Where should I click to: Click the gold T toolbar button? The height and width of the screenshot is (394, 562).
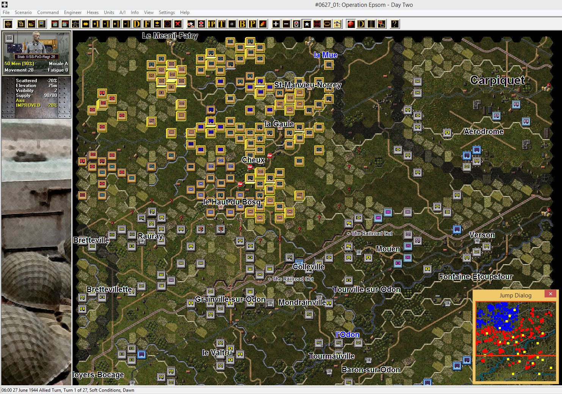pos(221,24)
